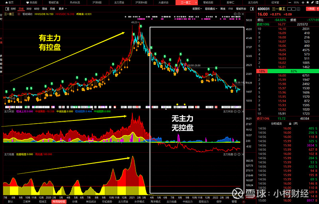The width and height of the screenshot is (319, 204).
Task: Open the 前复权 adjustment dropdown
Action: (x=197, y=9)
